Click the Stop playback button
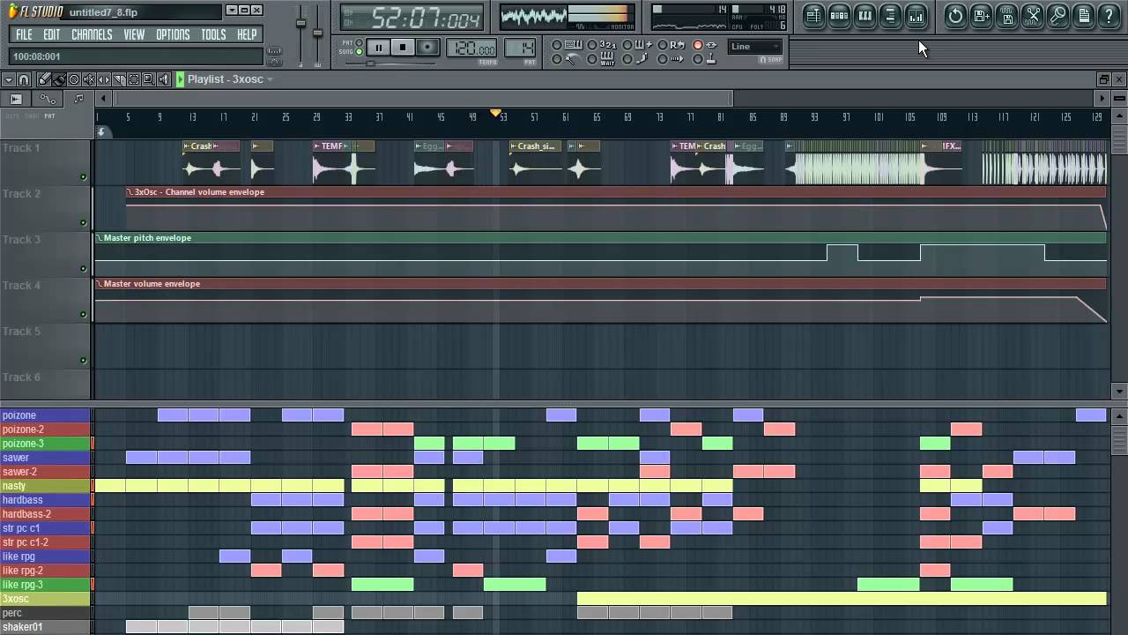Viewport: 1128px width, 635px height. (403, 48)
